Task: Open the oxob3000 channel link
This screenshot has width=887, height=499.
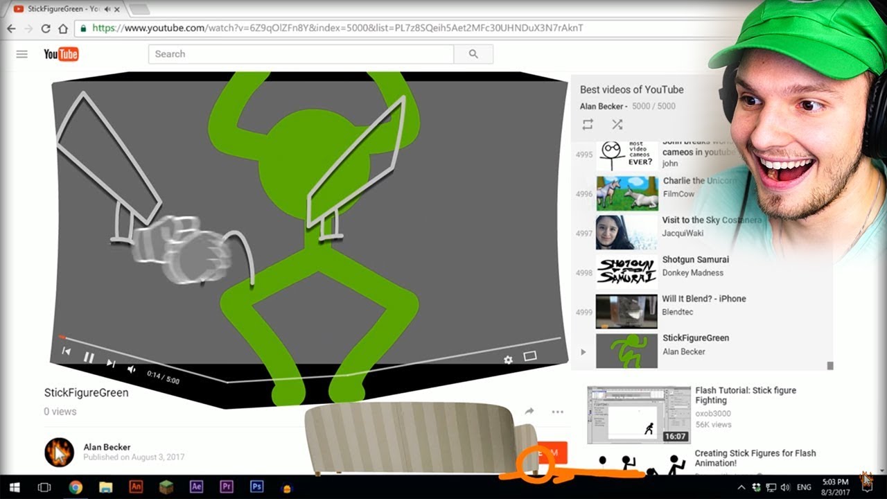Action: coord(713,413)
